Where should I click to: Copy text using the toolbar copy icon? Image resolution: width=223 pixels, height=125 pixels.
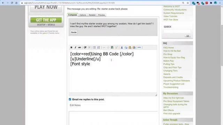click(126, 48)
